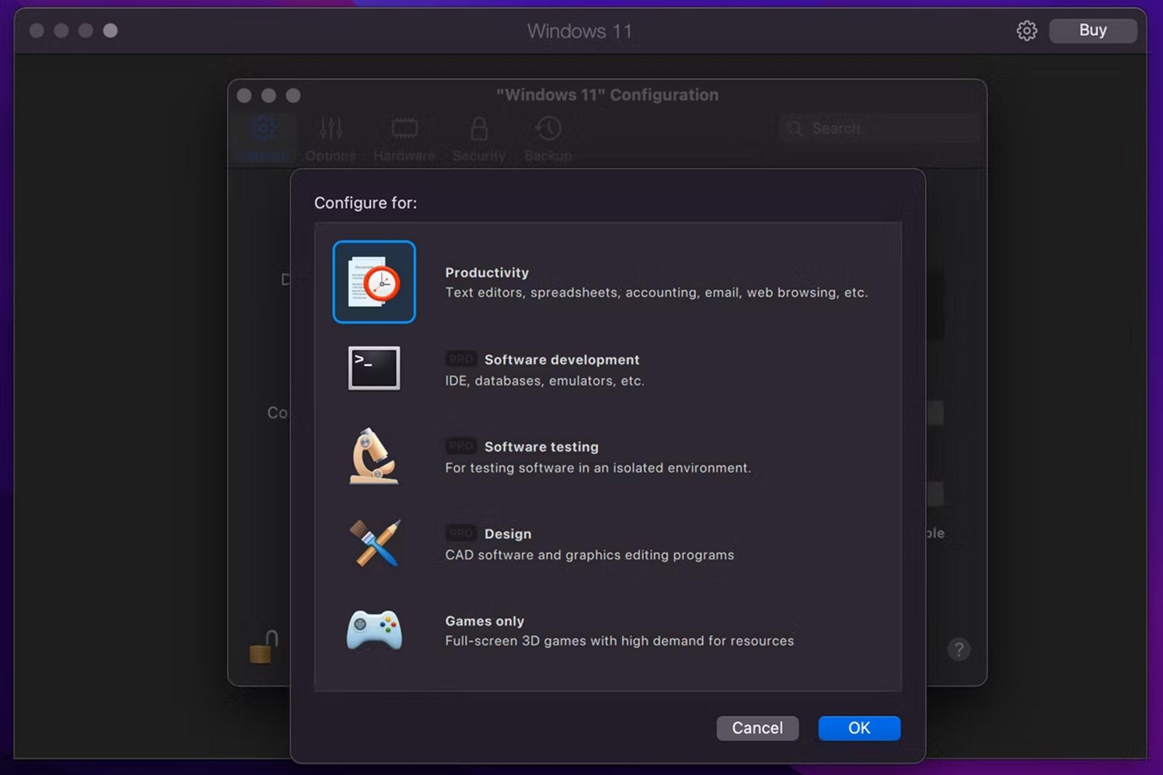
Task: Confirm with the OK button
Action: (859, 728)
